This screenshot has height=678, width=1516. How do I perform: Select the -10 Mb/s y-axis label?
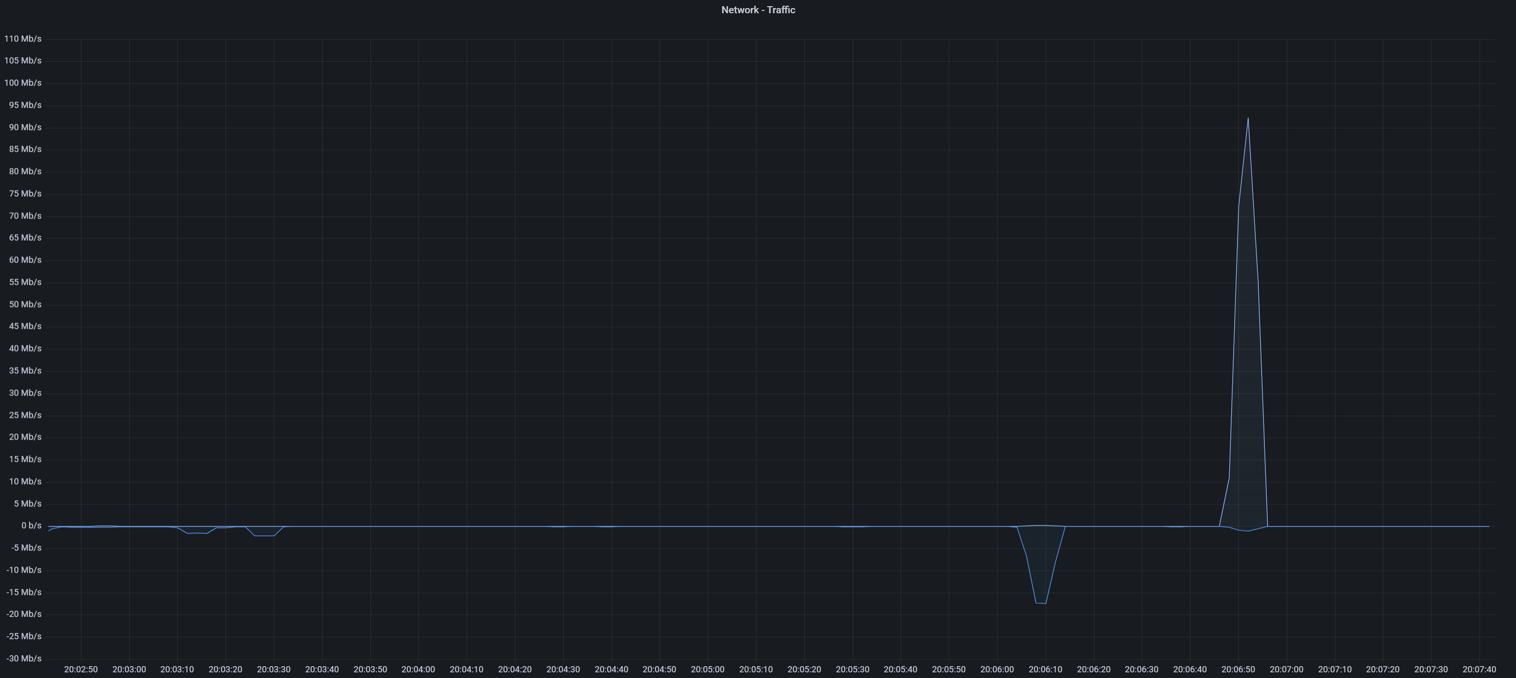point(24,570)
